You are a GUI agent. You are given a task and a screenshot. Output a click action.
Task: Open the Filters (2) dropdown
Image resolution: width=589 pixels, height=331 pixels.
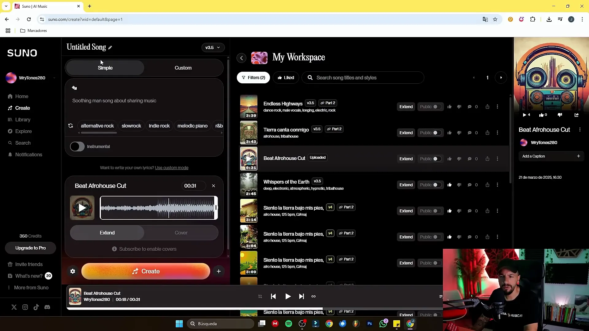pos(253,78)
